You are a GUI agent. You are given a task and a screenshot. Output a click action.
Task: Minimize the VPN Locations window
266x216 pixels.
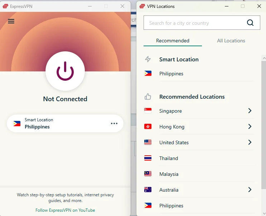click(227, 6)
